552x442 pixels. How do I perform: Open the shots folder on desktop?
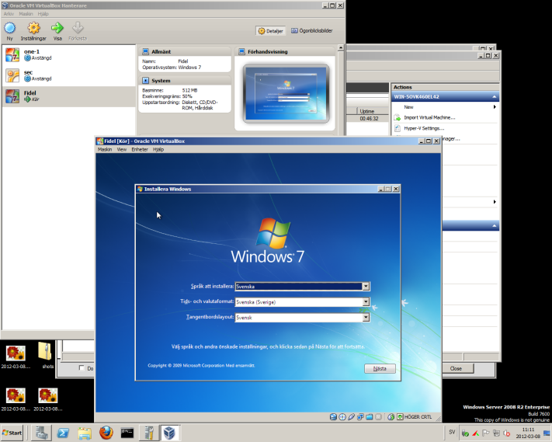point(48,351)
